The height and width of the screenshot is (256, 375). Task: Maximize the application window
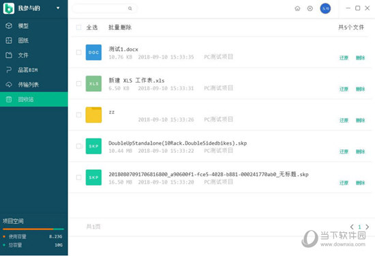[x=357, y=8]
